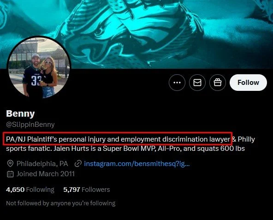This screenshot has width=273, height=220.
Task: Click the '& Philly' bio text
Action: tap(243, 139)
